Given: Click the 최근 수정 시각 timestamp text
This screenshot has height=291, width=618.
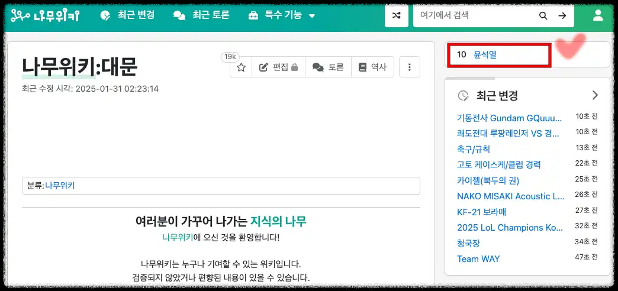Looking at the screenshot, I should 90,89.
